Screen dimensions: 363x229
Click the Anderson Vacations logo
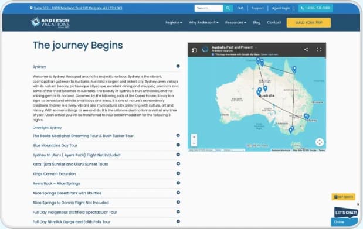[50, 23]
